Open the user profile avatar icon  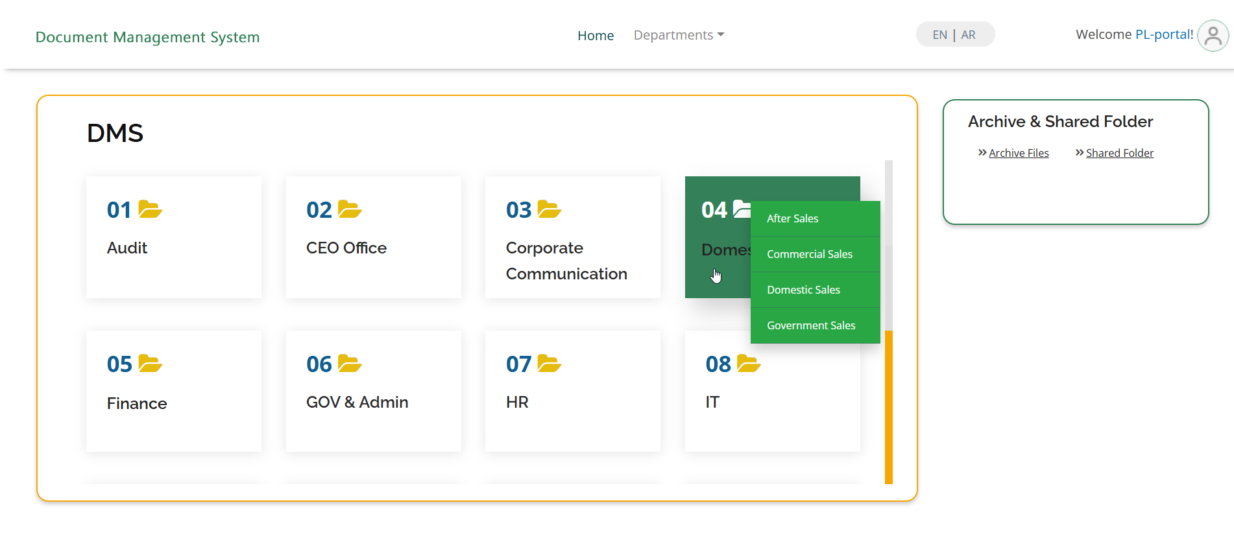pos(1212,36)
